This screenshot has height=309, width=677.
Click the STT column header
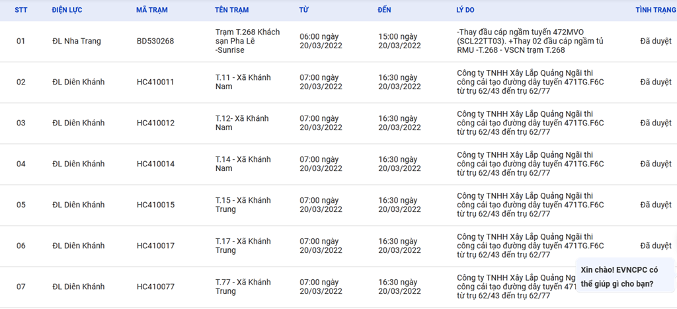pos(20,11)
